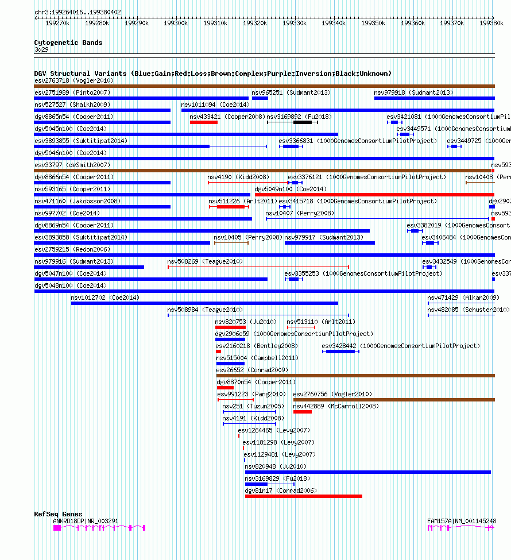Select nsv508984 (Teague2010) label
511x560 pixels.
pyautogui.click(x=205, y=310)
